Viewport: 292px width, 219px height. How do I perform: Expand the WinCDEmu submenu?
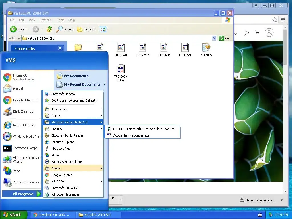coord(73,181)
